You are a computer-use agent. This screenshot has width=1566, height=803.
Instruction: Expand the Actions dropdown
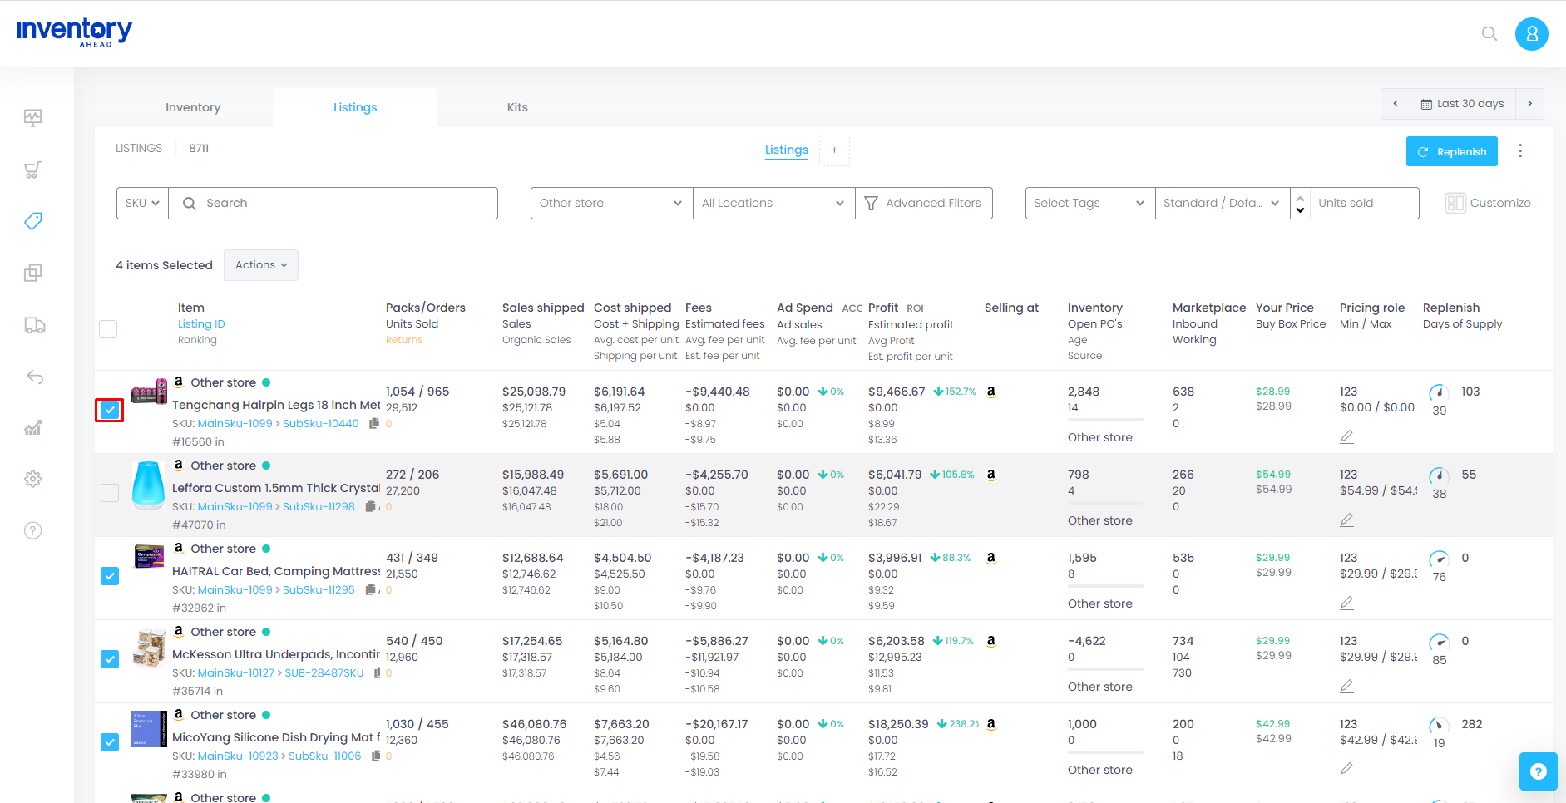pyautogui.click(x=261, y=265)
